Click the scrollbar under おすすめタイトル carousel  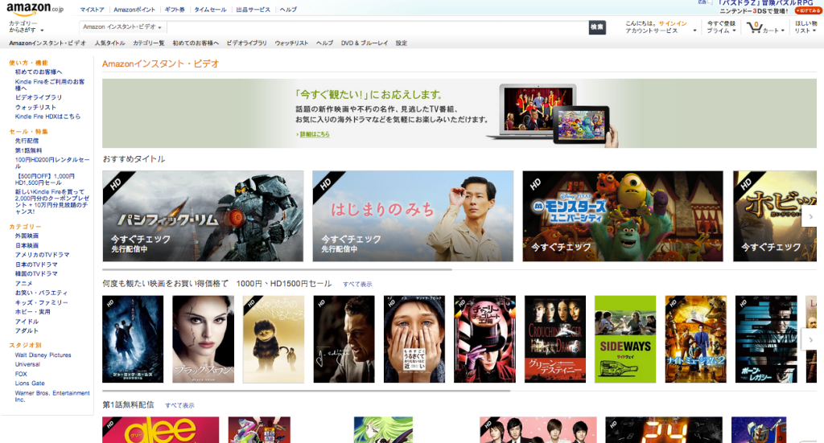[x=277, y=269]
